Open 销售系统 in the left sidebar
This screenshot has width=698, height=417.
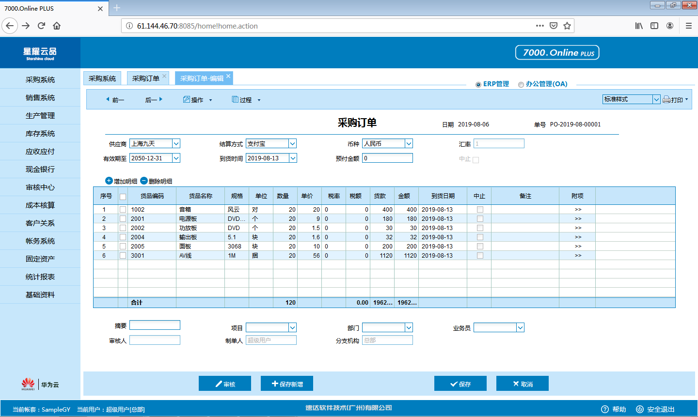tap(40, 97)
